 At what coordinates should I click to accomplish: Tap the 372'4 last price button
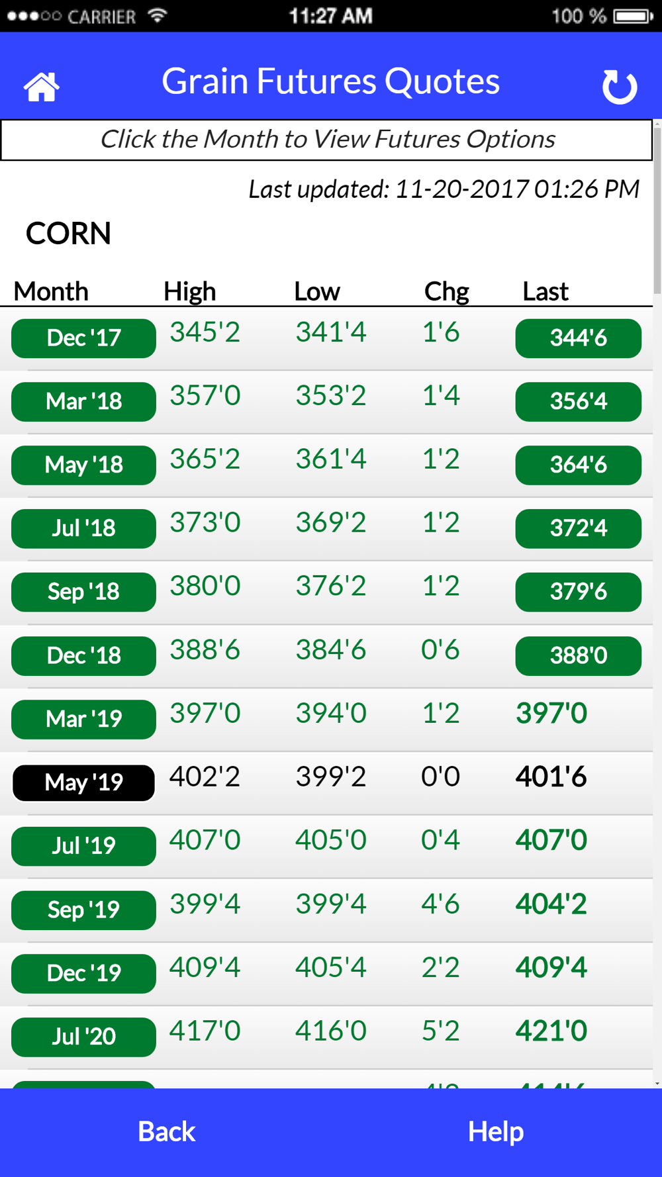coord(578,529)
